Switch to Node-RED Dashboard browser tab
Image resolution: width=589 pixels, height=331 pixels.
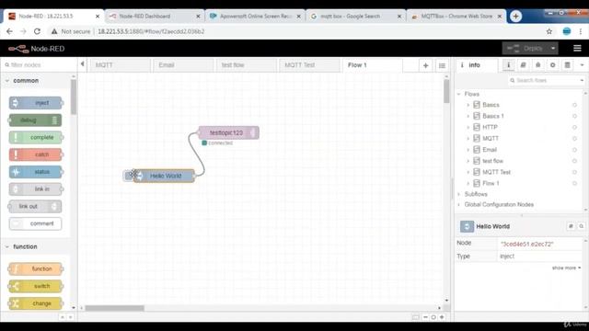pyautogui.click(x=154, y=17)
